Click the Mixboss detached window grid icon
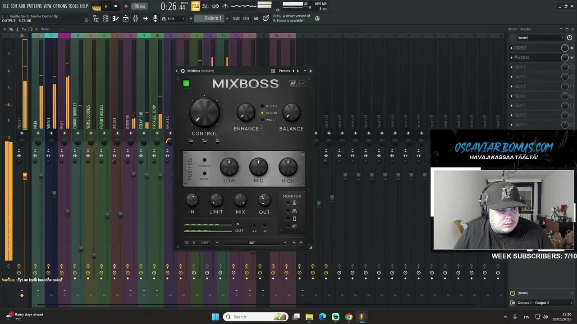The width and height of the screenshot is (577, 324). pos(273,71)
